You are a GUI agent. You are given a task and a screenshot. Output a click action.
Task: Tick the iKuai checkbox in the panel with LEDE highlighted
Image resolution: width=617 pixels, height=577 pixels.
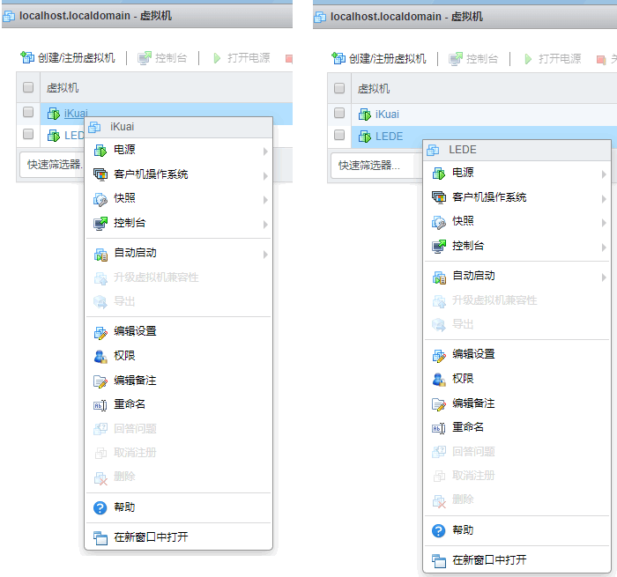tap(339, 113)
